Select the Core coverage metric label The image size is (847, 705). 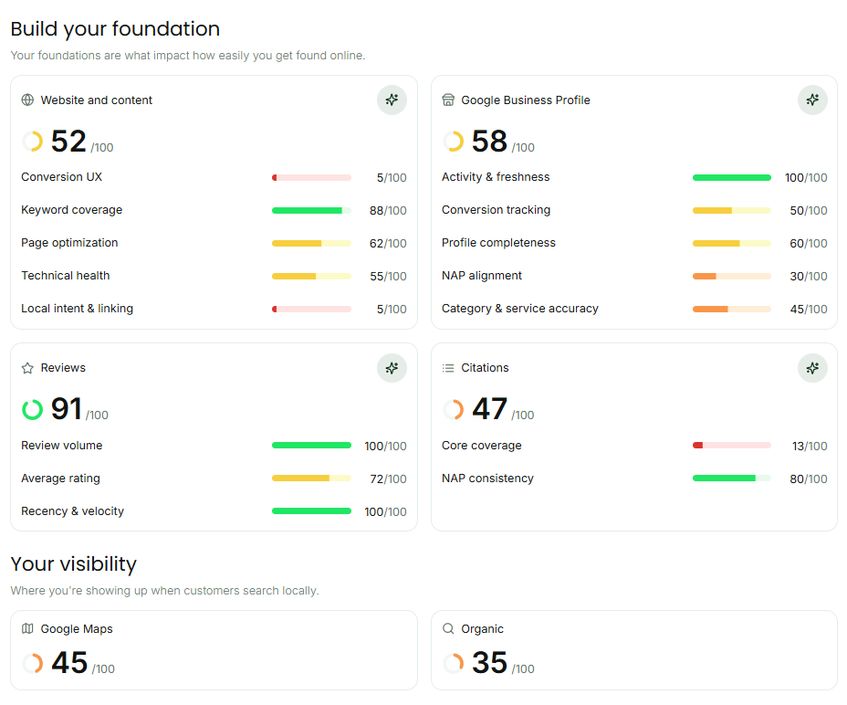coord(481,446)
